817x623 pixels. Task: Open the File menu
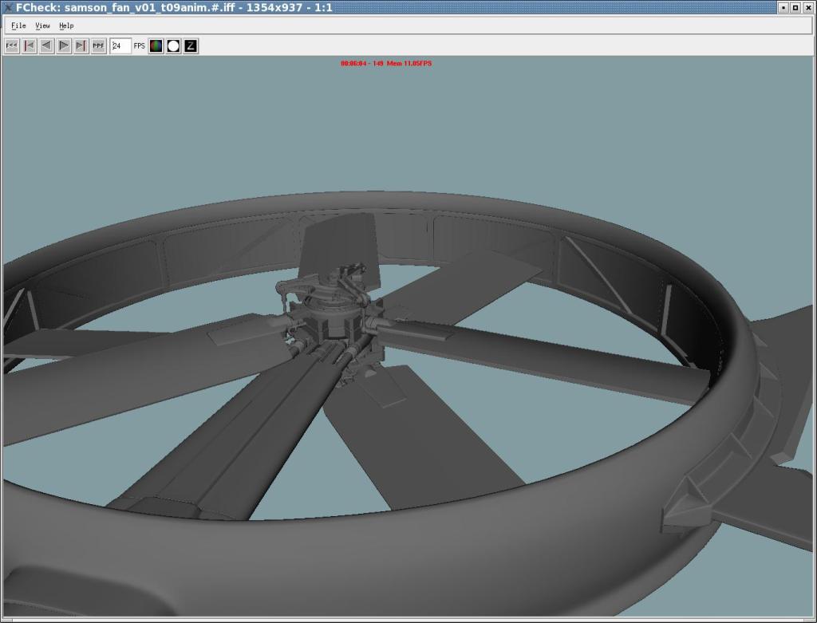point(18,26)
